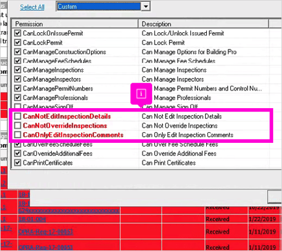Toggle CanManageProfessionals checkbox
Image resolution: width=282 pixels, height=251 pixels.
18,97
